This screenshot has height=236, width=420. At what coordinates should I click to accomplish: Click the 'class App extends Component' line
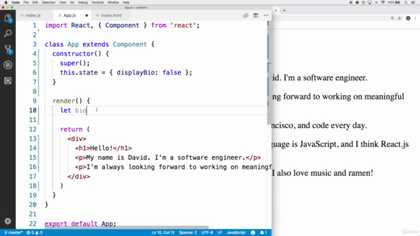point(100,44)
